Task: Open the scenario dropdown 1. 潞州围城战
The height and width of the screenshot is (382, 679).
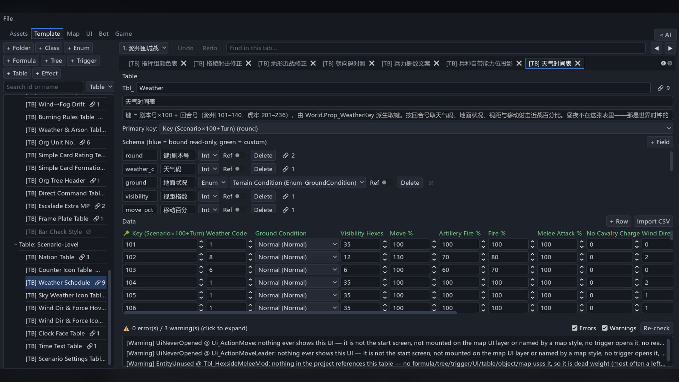Action: [144, 48]
